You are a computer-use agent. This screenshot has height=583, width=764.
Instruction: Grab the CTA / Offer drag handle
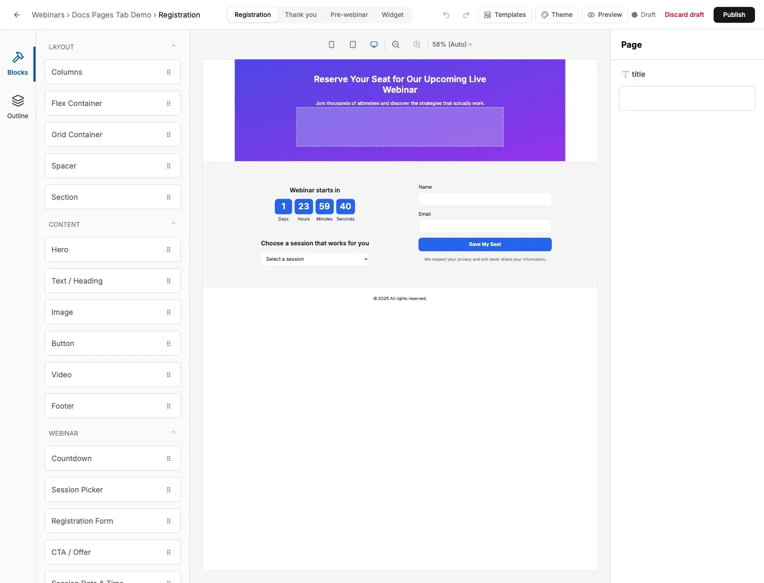click(169, 552)
